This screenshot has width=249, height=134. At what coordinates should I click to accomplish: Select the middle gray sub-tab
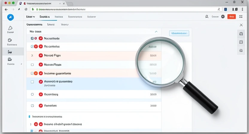[x=51, y=25]
